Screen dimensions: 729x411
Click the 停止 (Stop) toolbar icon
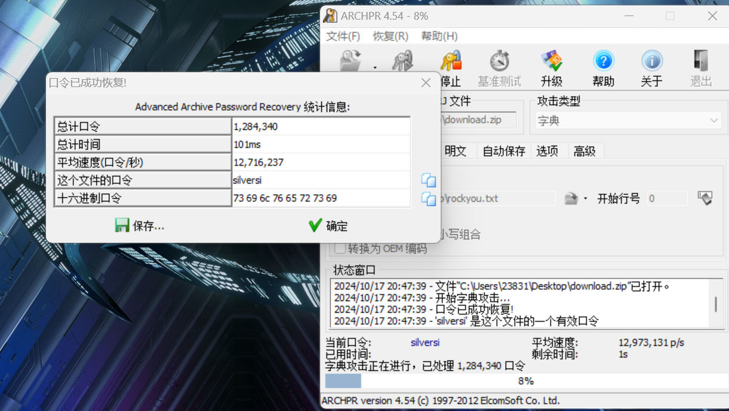coord(451,69)
